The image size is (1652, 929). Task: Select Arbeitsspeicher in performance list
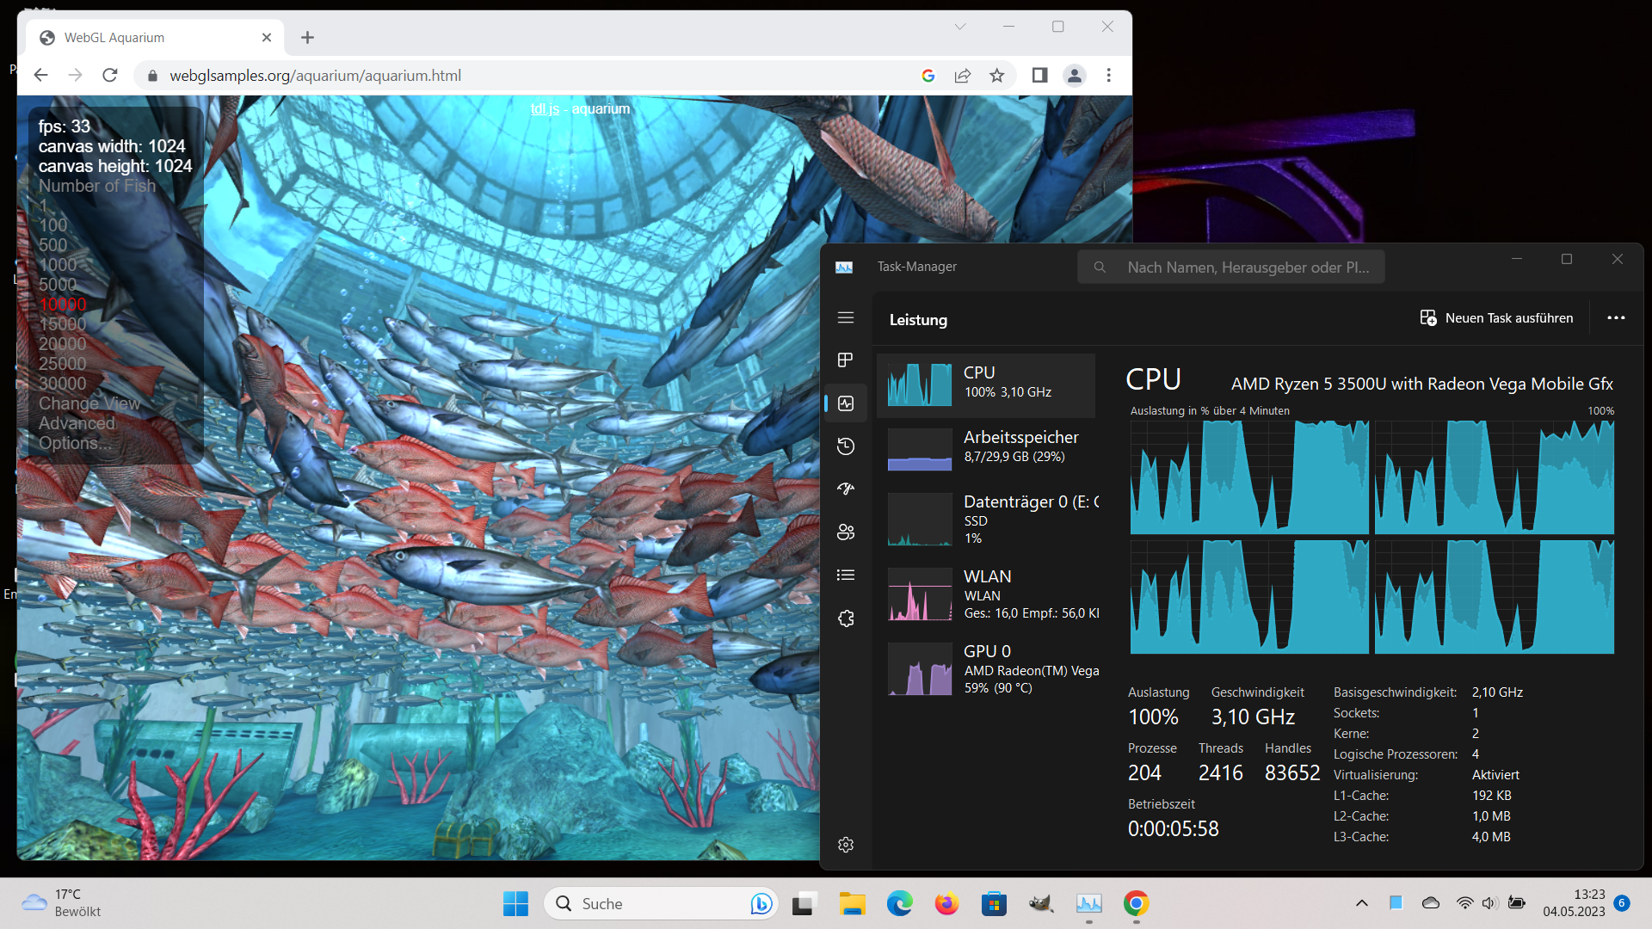point(987,447)
